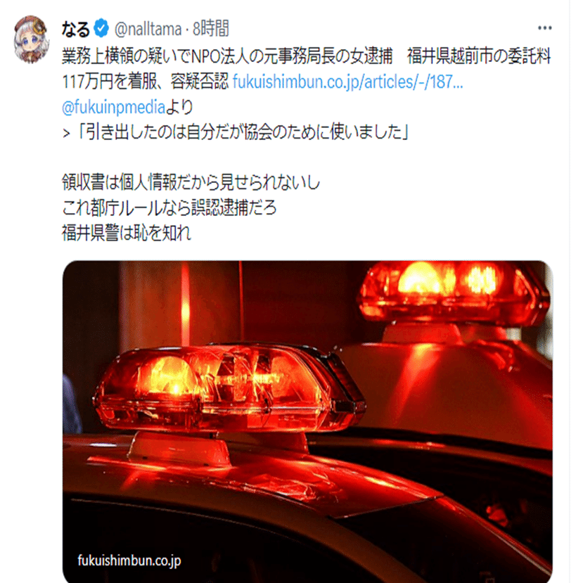Open the @nalltama handle link
This screenshot has width=583, height=583.
(x=148, y=29)
